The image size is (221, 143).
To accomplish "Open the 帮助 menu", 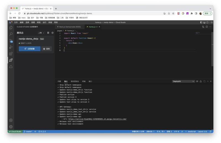I will pos(56,22).
